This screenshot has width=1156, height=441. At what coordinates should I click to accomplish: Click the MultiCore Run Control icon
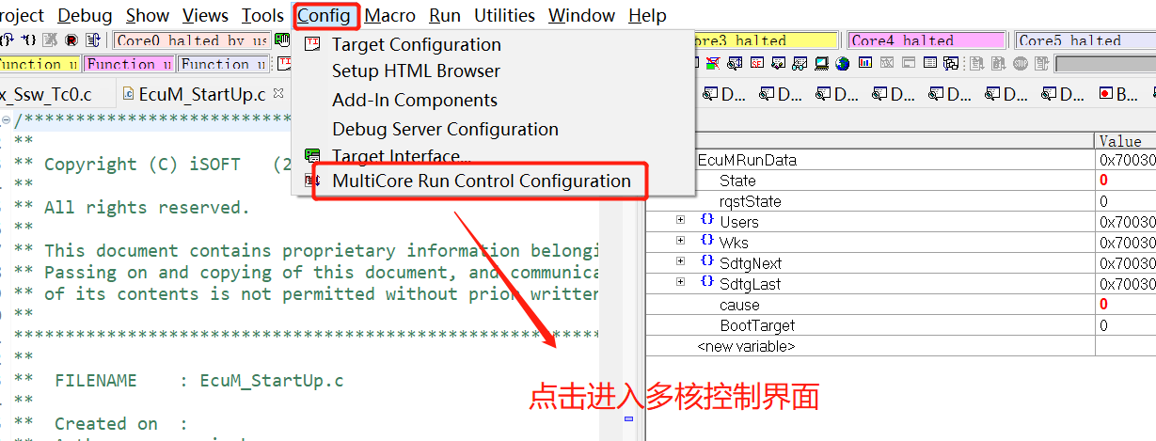coord(313,180)
